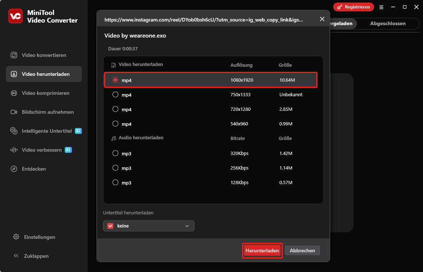The width and height of the screenshot is (423, 272).
Task: Open Video konvertieren in the sidebar
Action: click(44, 55)
